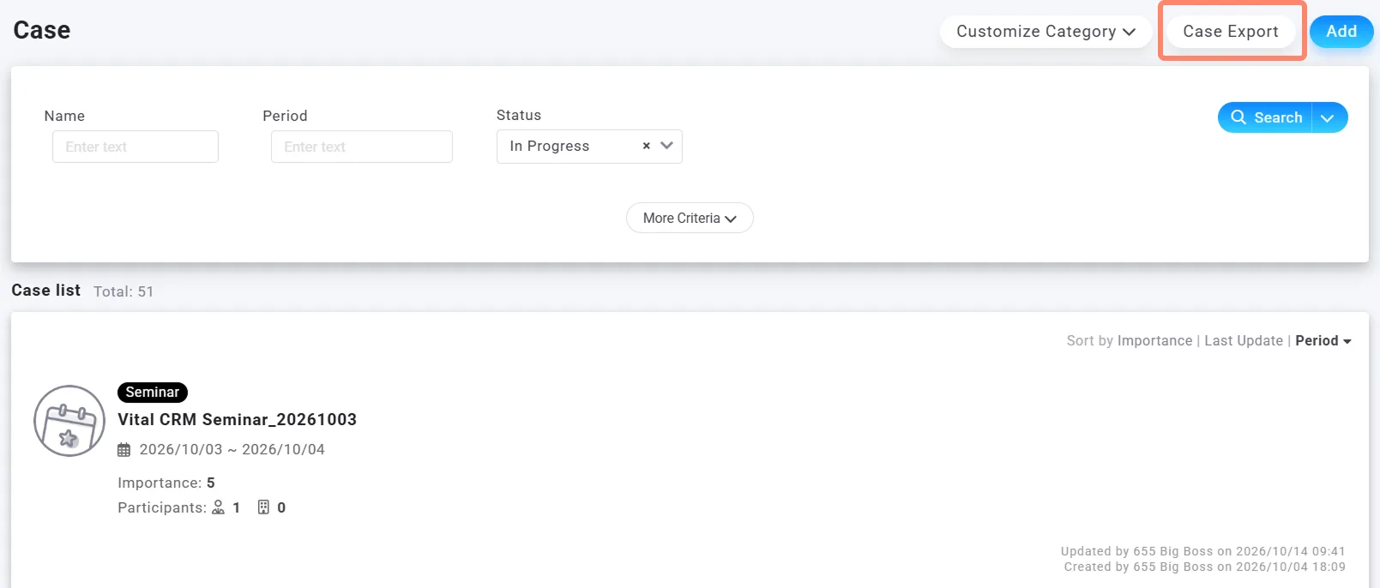Image resolution: width=1380 pixels, height=588 pixels.
Task: Click the calendar icon beside 2026/10/03 date
Action: coord(124,450)
